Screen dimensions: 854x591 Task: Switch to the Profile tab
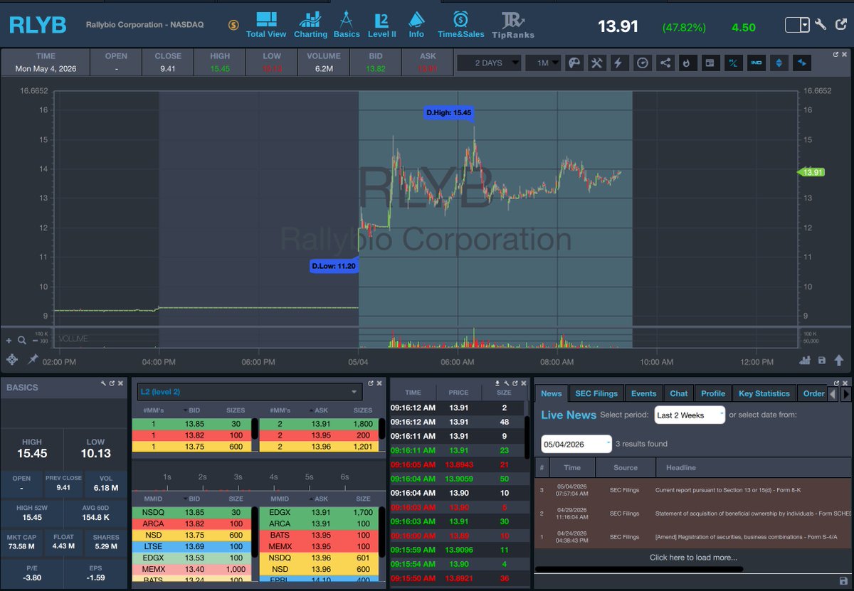pos(713,393)
